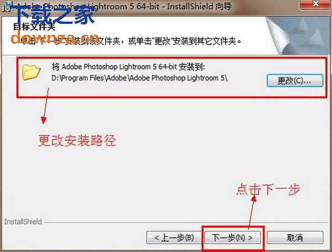
Task: Click the red arrow pointing at 下一步 button
Action: (x=252, y=212)
